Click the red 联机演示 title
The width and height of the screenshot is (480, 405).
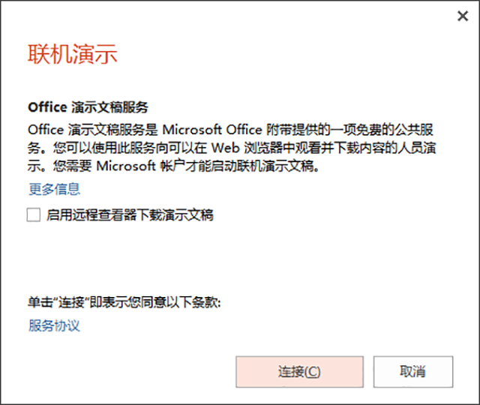point(72,55)
